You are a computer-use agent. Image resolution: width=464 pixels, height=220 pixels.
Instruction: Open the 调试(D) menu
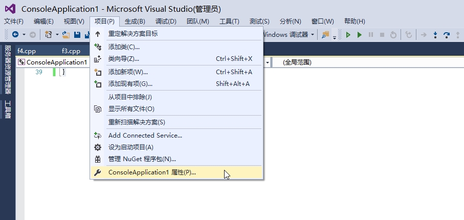[166, 21]
